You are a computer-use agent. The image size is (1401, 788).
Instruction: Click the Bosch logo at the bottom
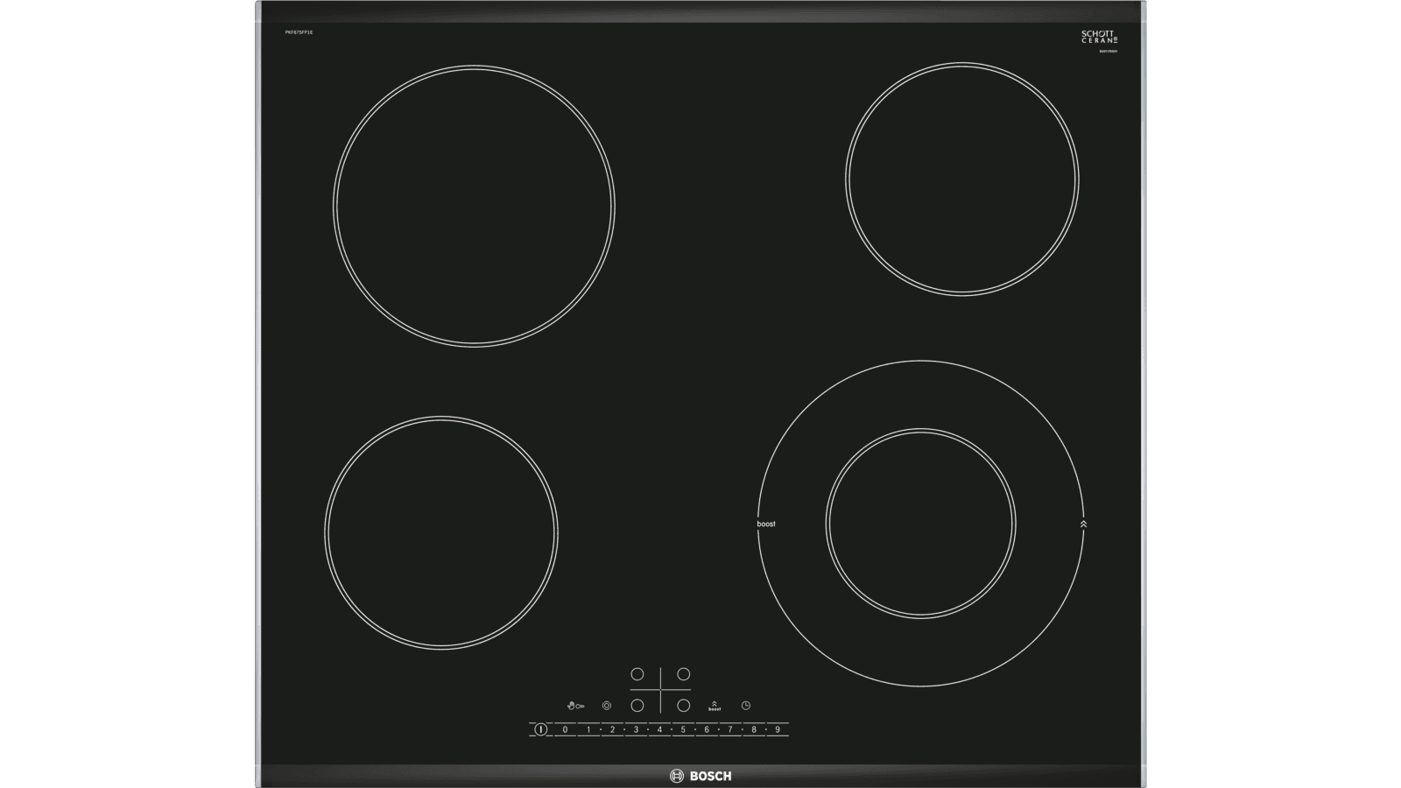pyautogui.click(x=700, y=776)
